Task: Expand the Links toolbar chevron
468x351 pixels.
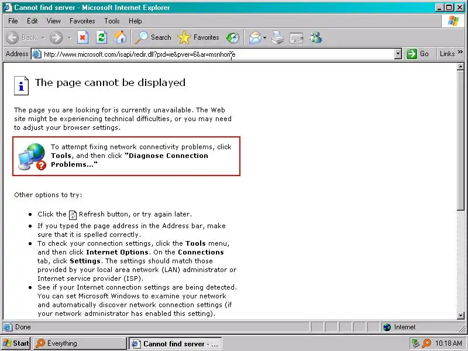Action: (460, 52)
